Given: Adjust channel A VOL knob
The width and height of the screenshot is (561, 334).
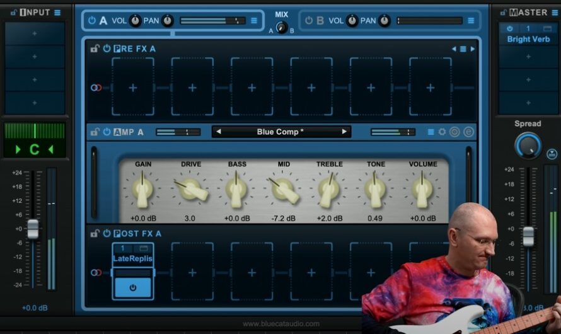Looking at the screenshot, I should click(135, 21).
